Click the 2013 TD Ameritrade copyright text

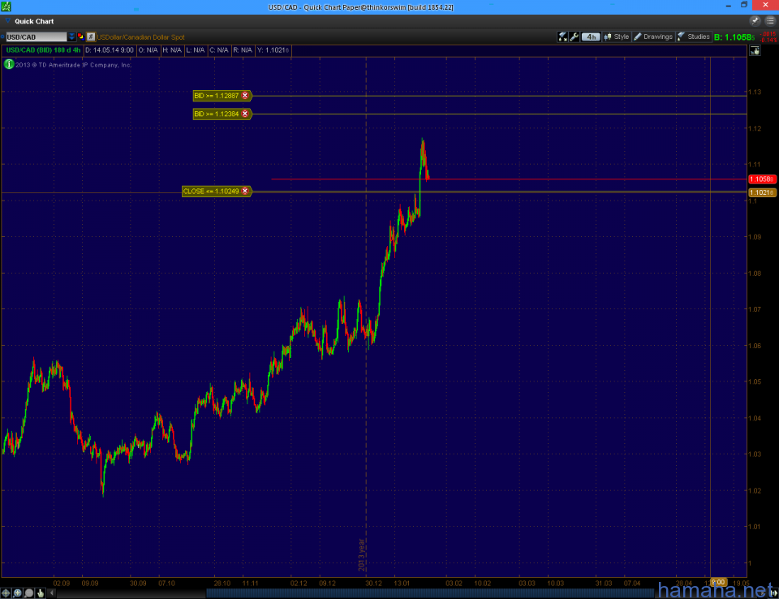pyautogui.click(x=73, y=65)
